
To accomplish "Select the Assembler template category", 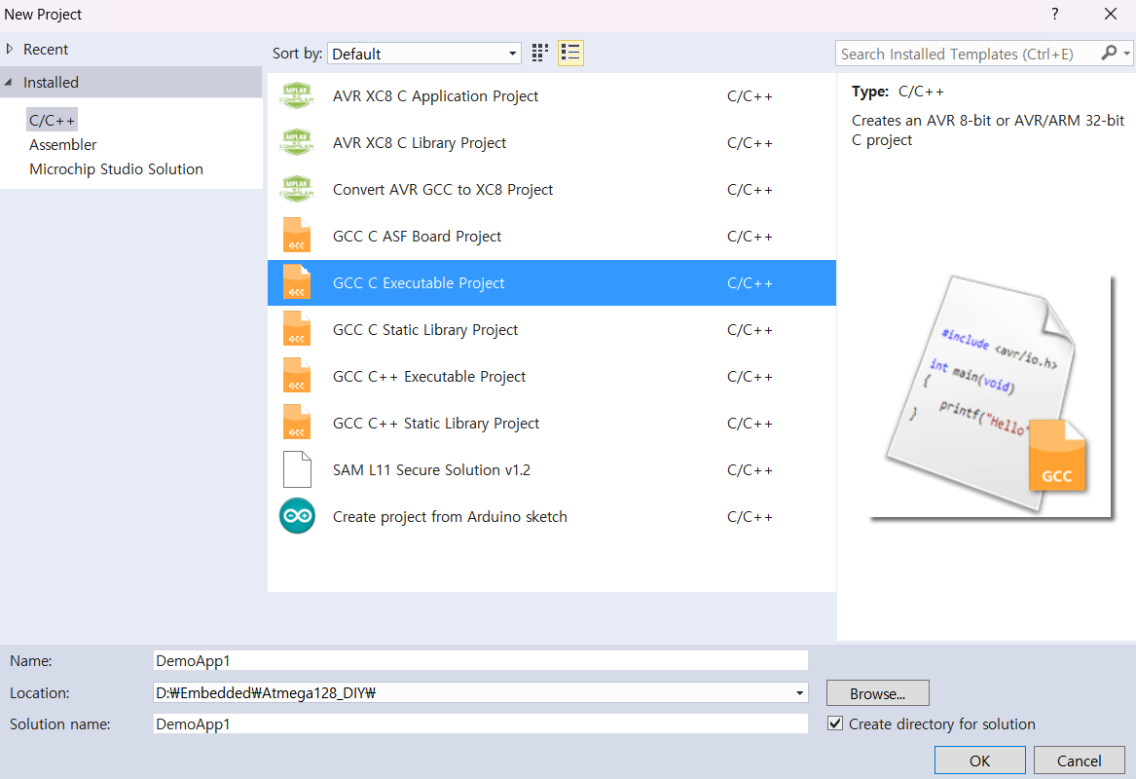I will 63,145.
